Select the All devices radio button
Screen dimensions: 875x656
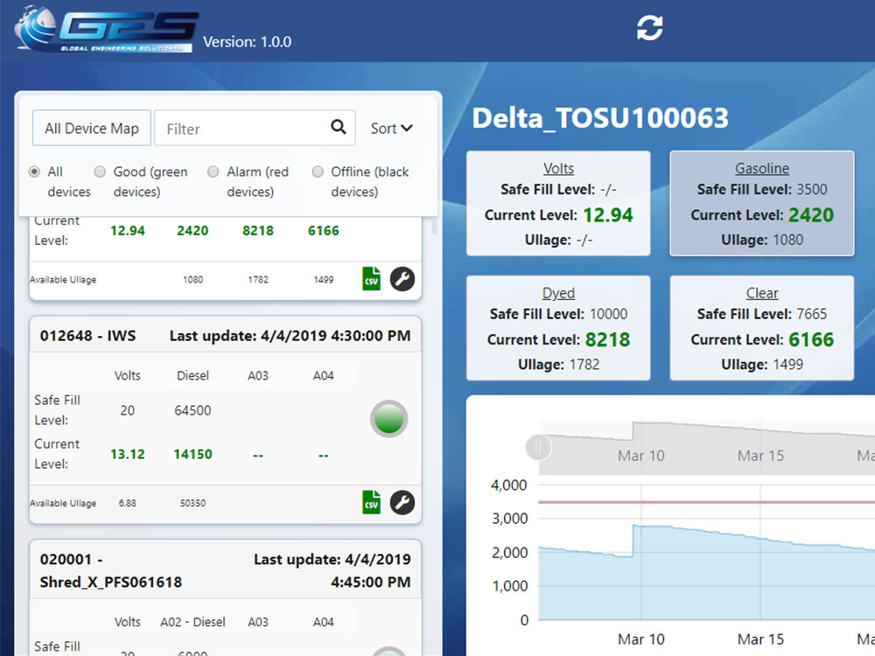tap(34, 172)
